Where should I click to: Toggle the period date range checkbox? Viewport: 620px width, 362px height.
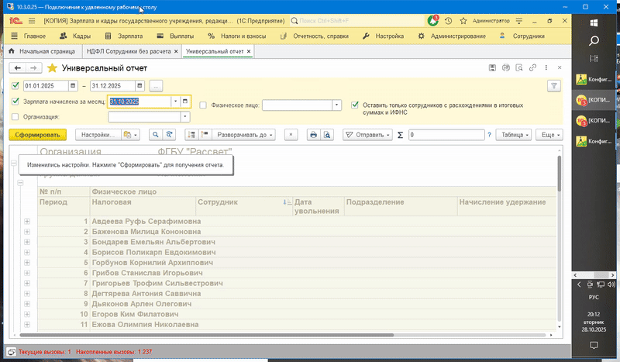tap(15, 85)
